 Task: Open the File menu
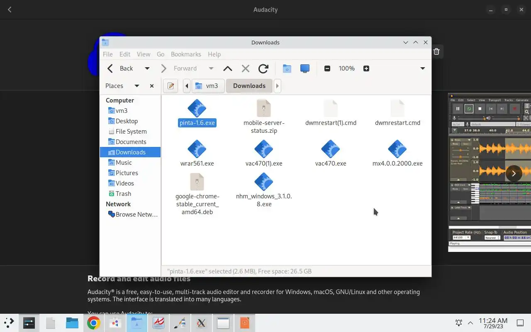click(x=108, y=54)
